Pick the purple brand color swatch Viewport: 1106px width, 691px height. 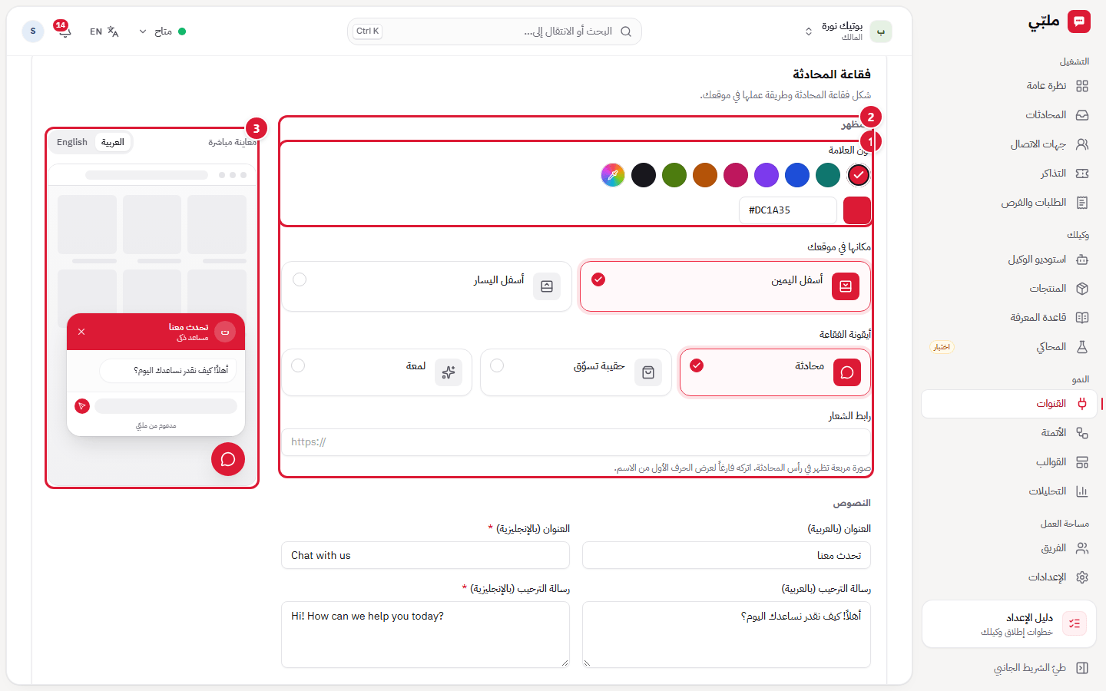pos(767,175)
